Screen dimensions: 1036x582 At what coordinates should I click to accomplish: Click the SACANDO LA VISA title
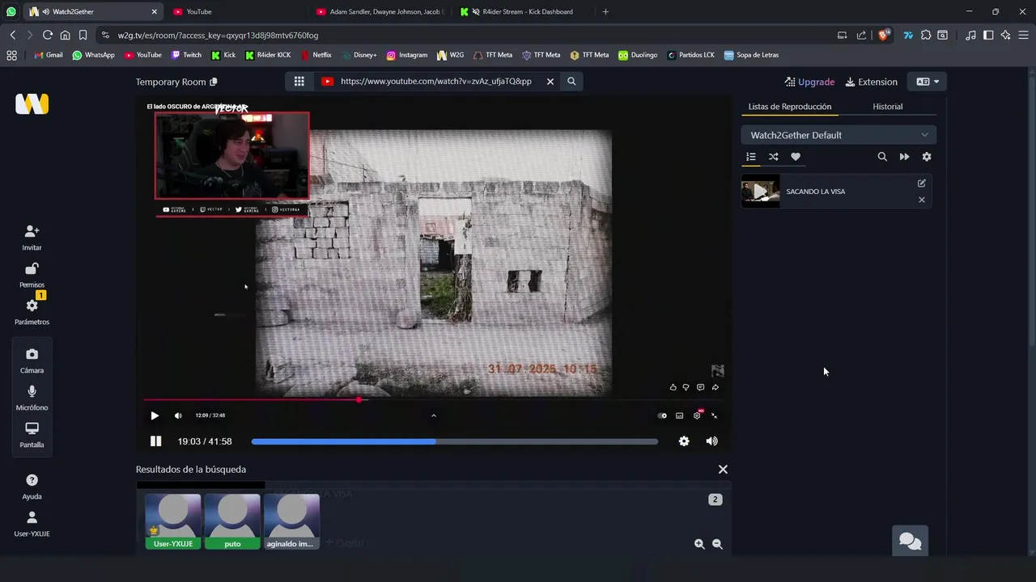pyautogui.click(x=815, y=192)
